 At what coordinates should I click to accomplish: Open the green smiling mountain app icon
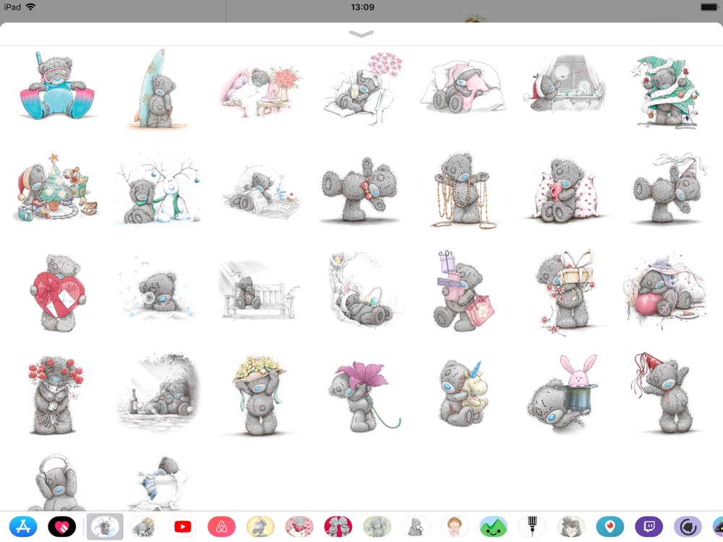pyautogui.click(x=493, y=526)
